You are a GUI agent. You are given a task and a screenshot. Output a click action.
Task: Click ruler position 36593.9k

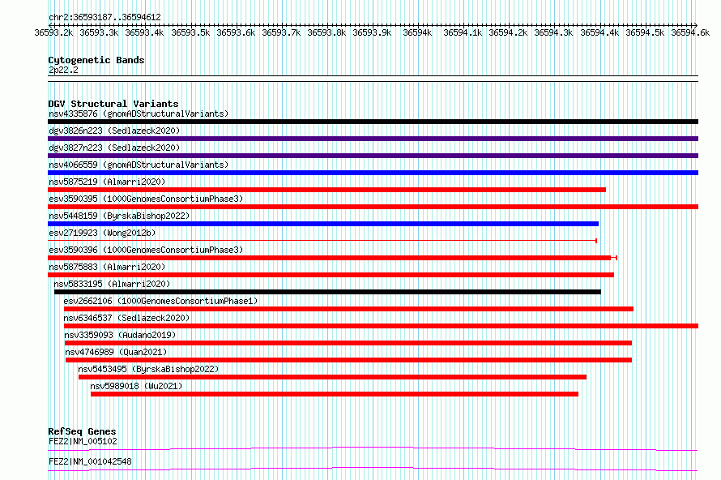[x=372, y=32]
